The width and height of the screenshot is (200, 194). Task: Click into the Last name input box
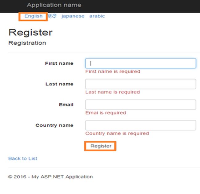coord(140,84)
